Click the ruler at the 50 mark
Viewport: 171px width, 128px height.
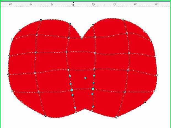73,4
